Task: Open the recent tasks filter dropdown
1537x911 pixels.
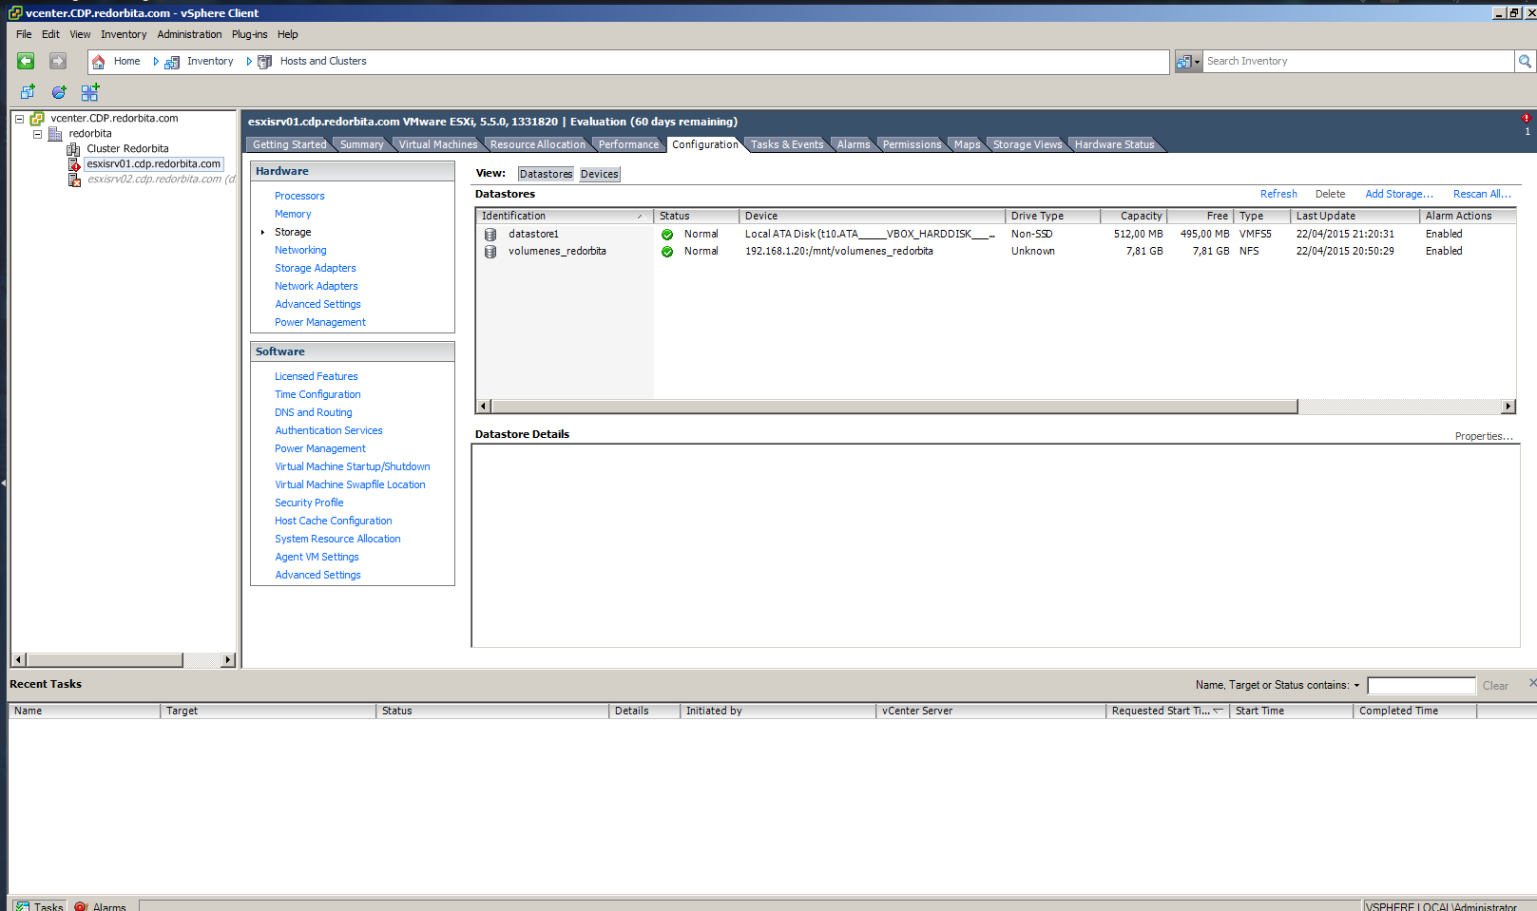Action: coord(1356,685)
